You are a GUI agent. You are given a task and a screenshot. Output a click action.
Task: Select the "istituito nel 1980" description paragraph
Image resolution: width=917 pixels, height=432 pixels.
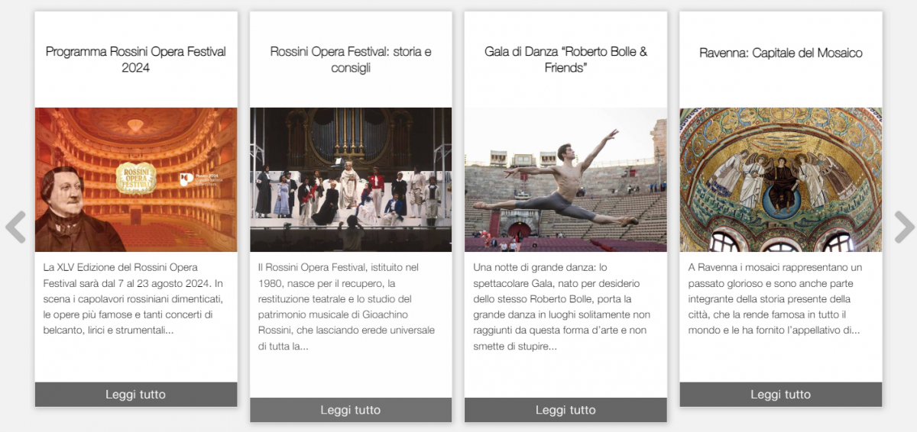(x=348, y=307)
